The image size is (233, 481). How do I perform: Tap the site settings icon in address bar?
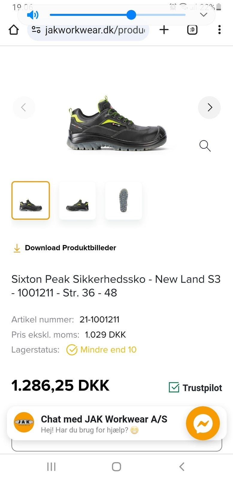[x=36, y=29]
